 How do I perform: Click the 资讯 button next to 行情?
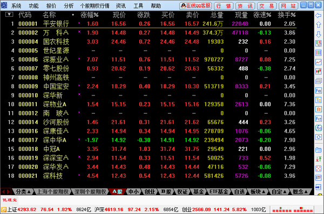pos(245,6)
